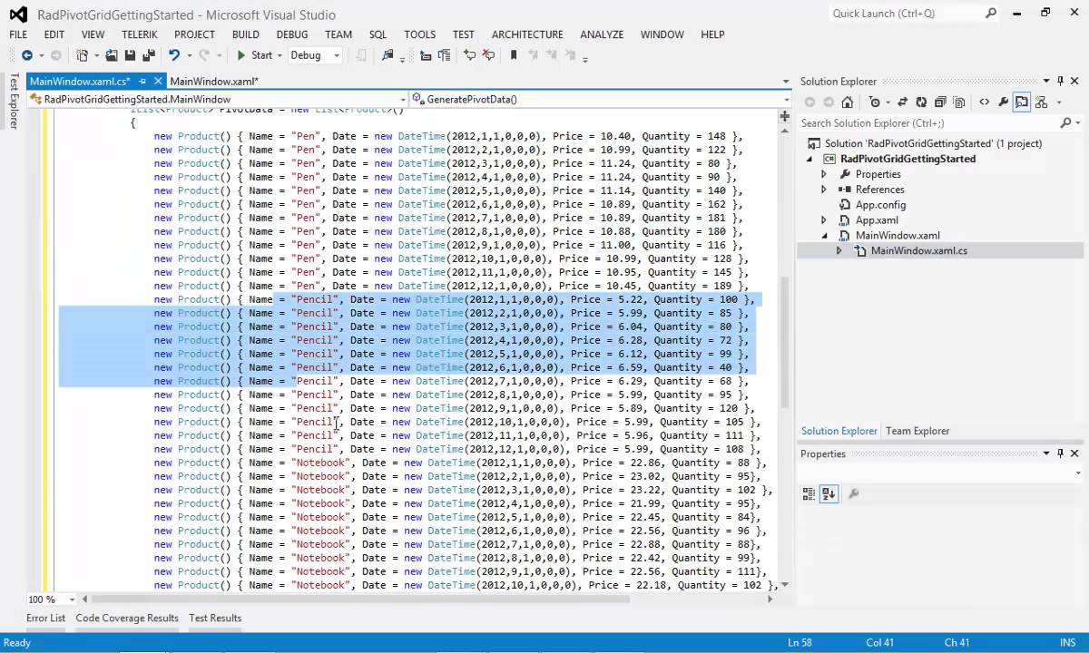Click the Search Solution Explorer field
This screenshot has width=1089, height=653.
pyautogui.click(x=929, y=122)
